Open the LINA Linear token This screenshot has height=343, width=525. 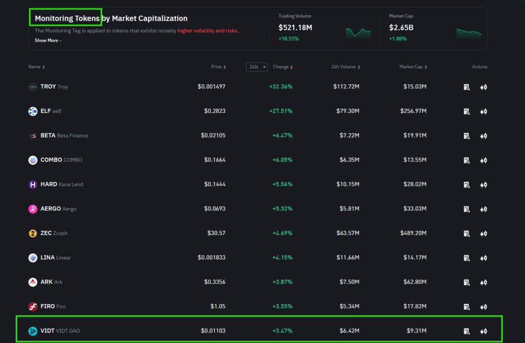point(55,257)
